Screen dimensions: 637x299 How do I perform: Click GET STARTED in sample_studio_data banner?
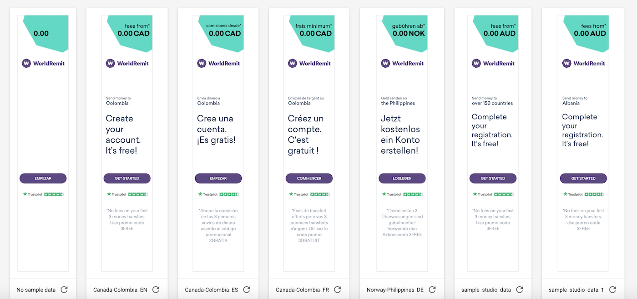493,179
